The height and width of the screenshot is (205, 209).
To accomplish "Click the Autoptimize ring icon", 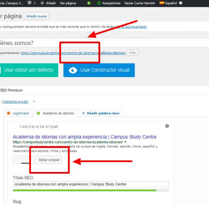I will 99,3.
